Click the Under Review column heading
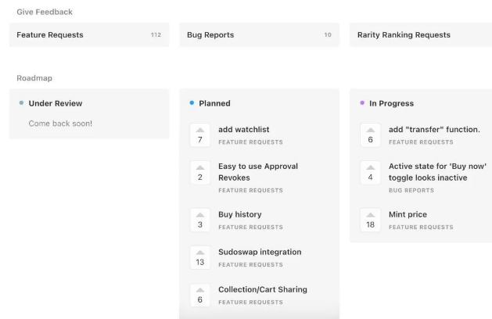This screenshot has height=319, width=492. point(56,103)
